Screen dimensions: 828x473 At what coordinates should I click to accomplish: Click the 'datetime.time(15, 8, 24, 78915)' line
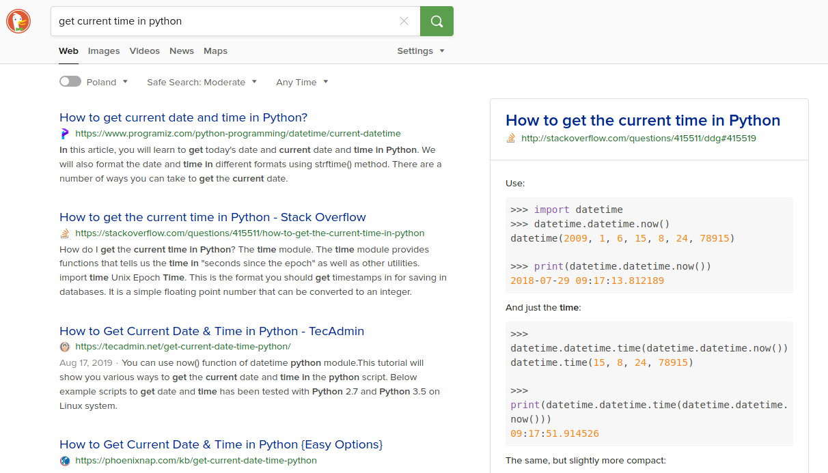[602, 362]
